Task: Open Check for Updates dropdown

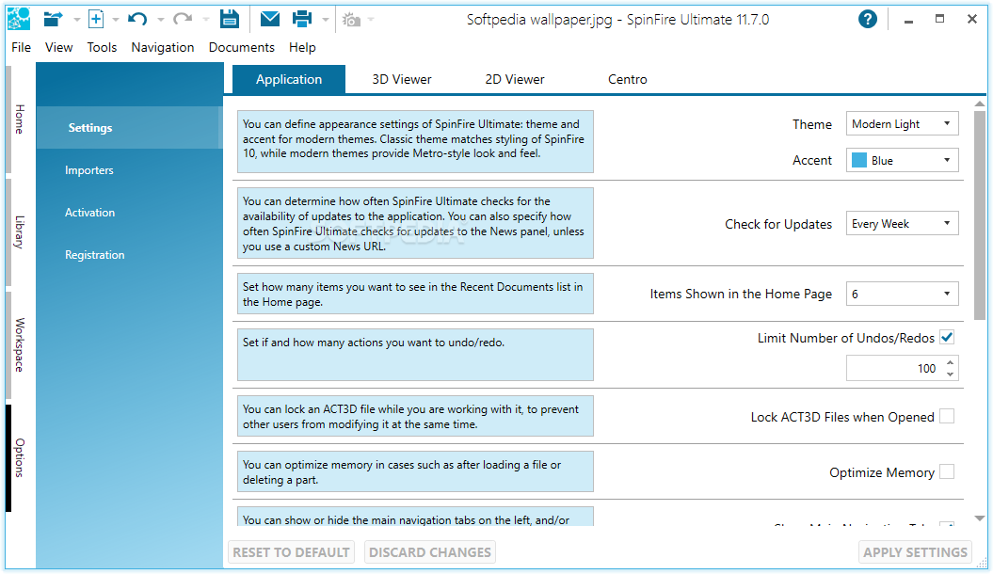Action: (x=902, y=223)
